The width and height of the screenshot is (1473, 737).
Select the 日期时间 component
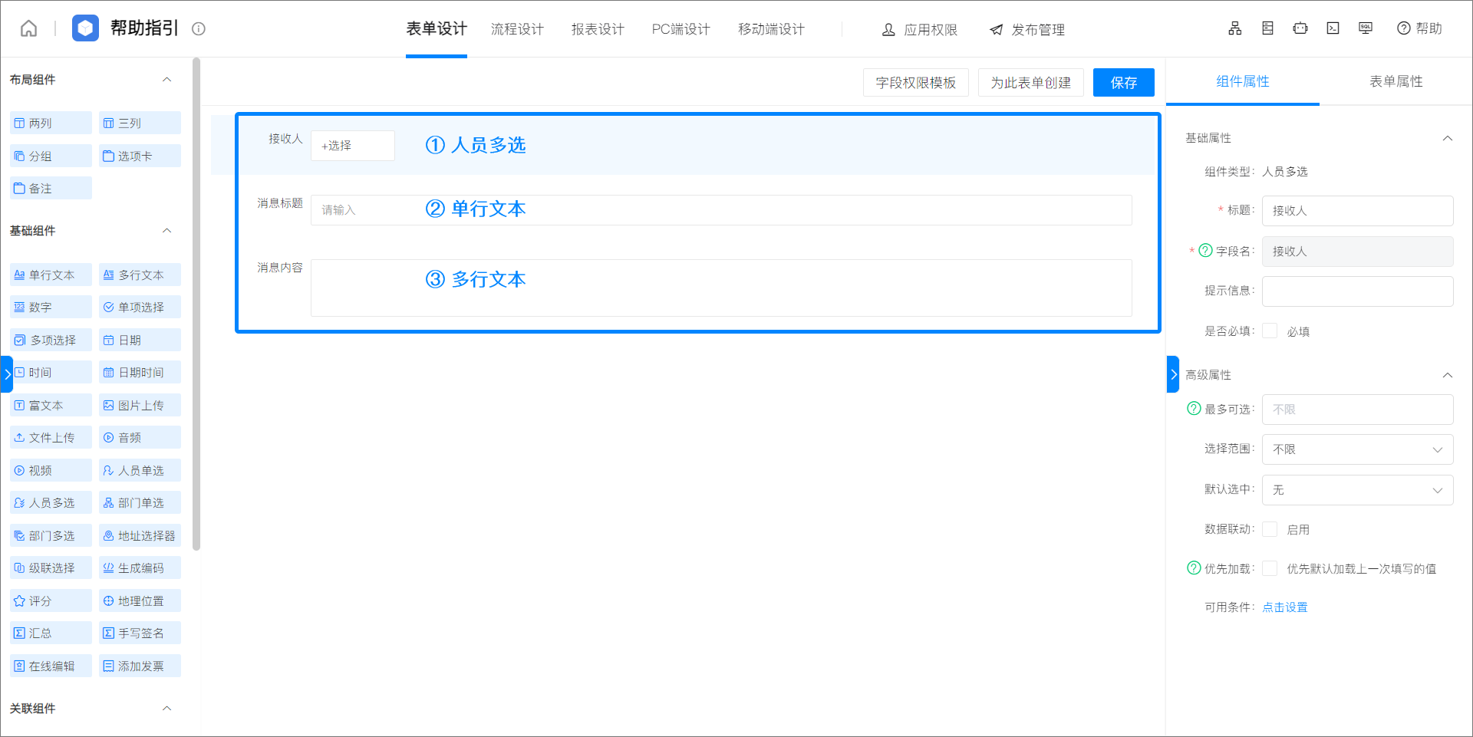tap(140, 372)
